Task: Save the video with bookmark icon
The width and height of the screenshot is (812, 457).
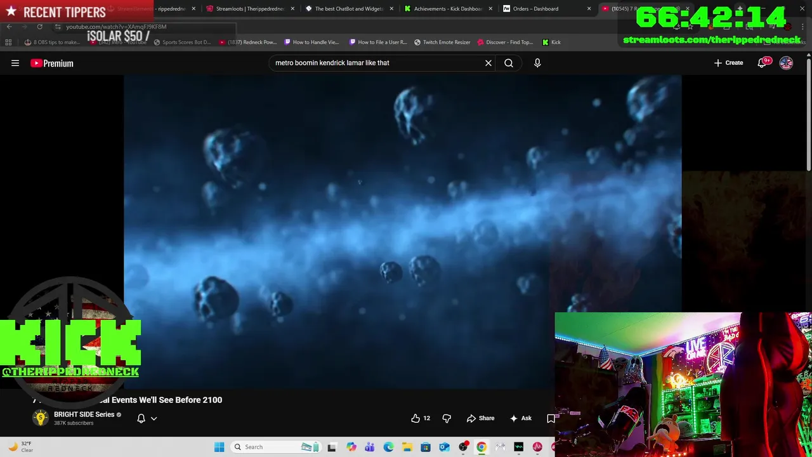Action: tap(551, 418)
